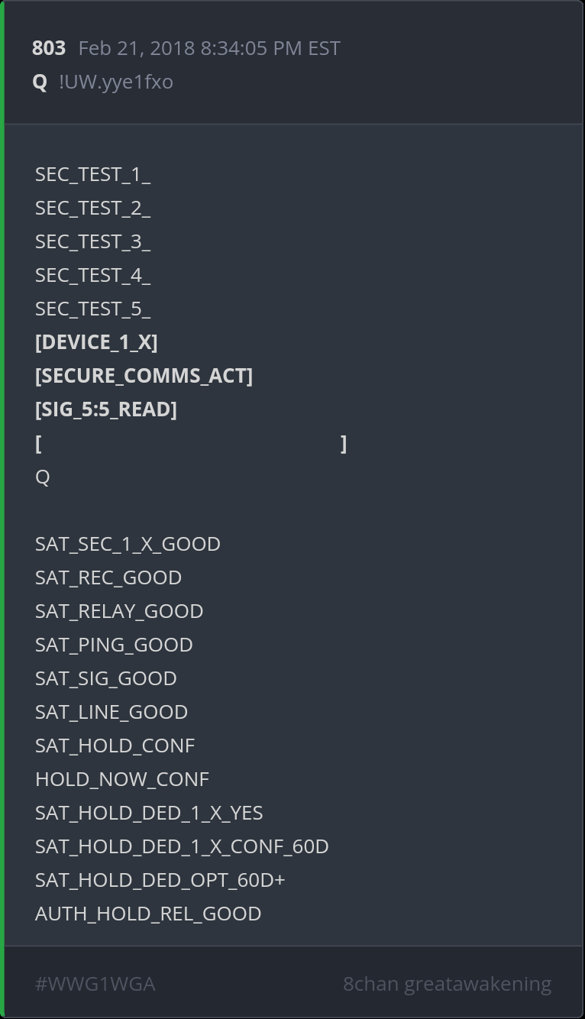Click the bold Q author name
The width and height of the screenshot is (585, 1019).
point(40,82)
